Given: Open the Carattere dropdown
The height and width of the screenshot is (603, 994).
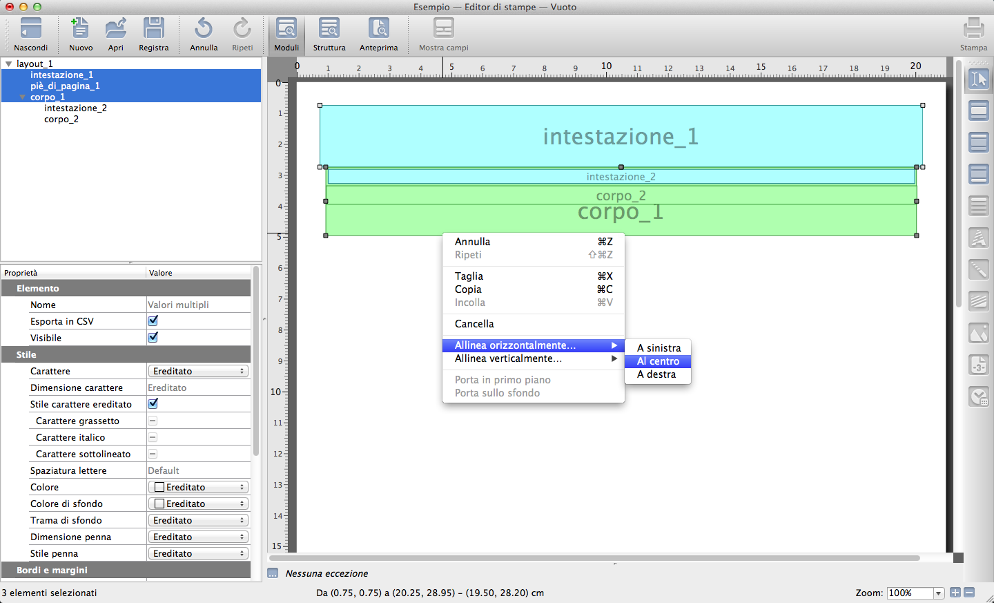Looking at the screenshot, I should tap(198, 371).
